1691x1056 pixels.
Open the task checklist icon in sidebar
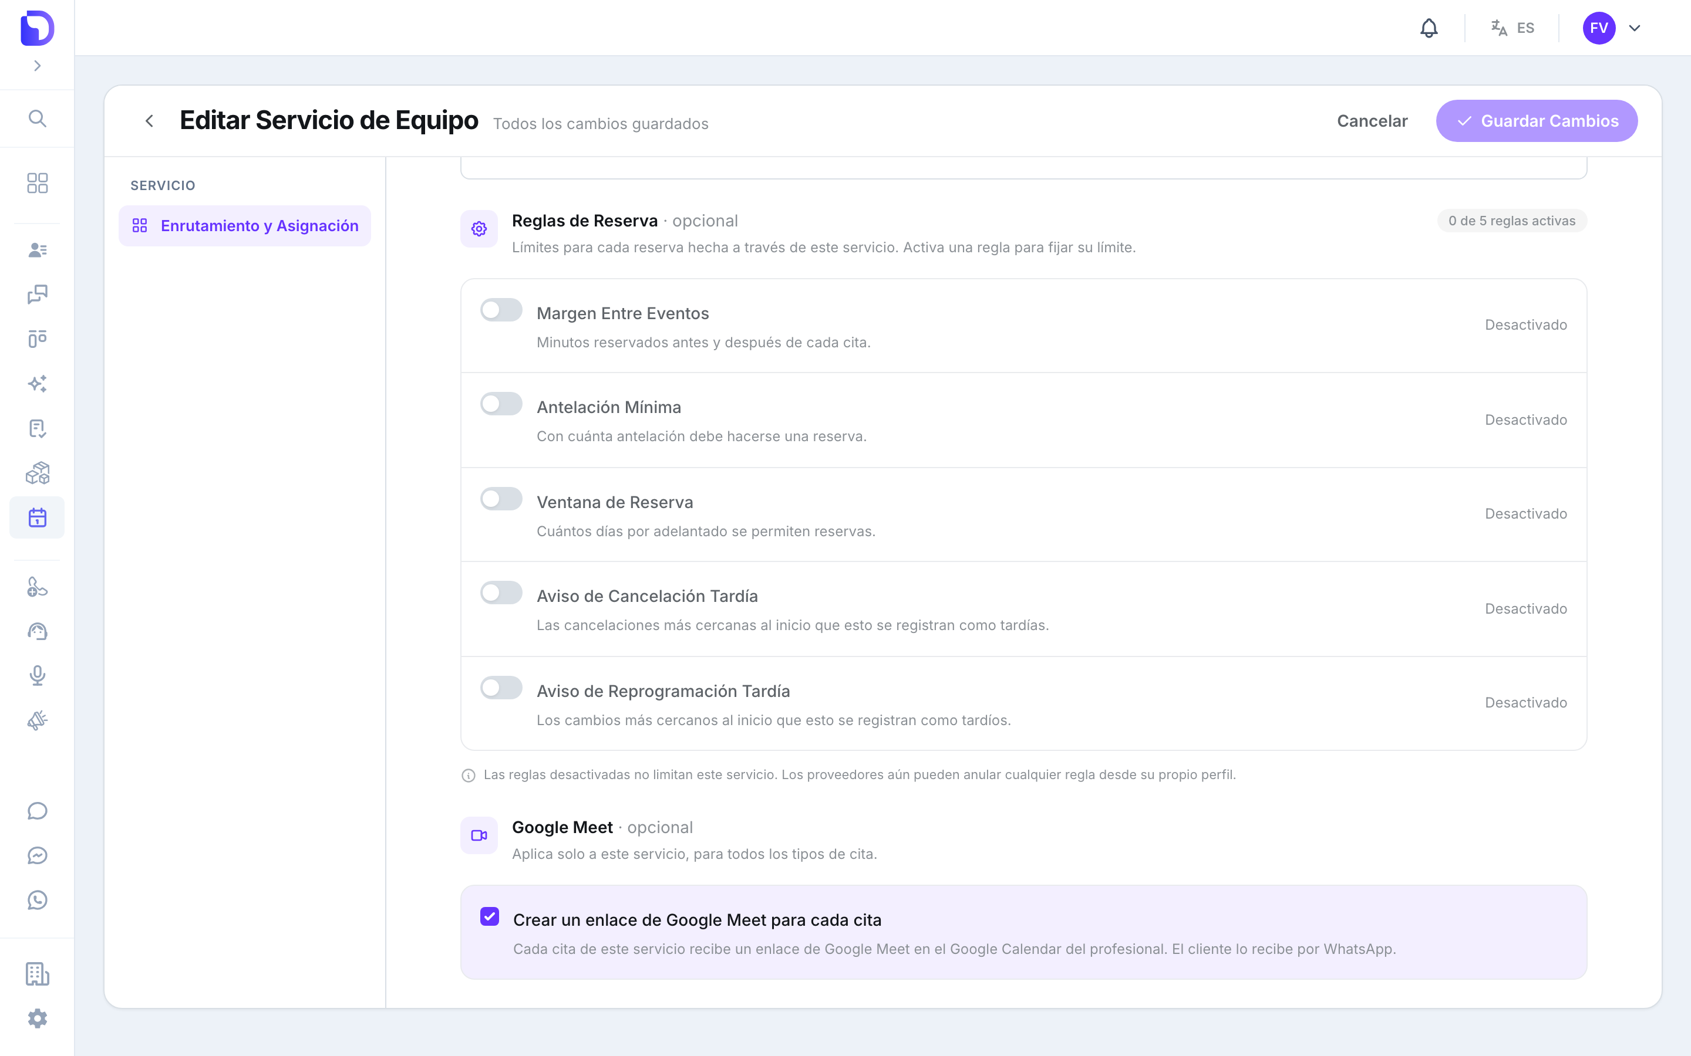(37, 428)
